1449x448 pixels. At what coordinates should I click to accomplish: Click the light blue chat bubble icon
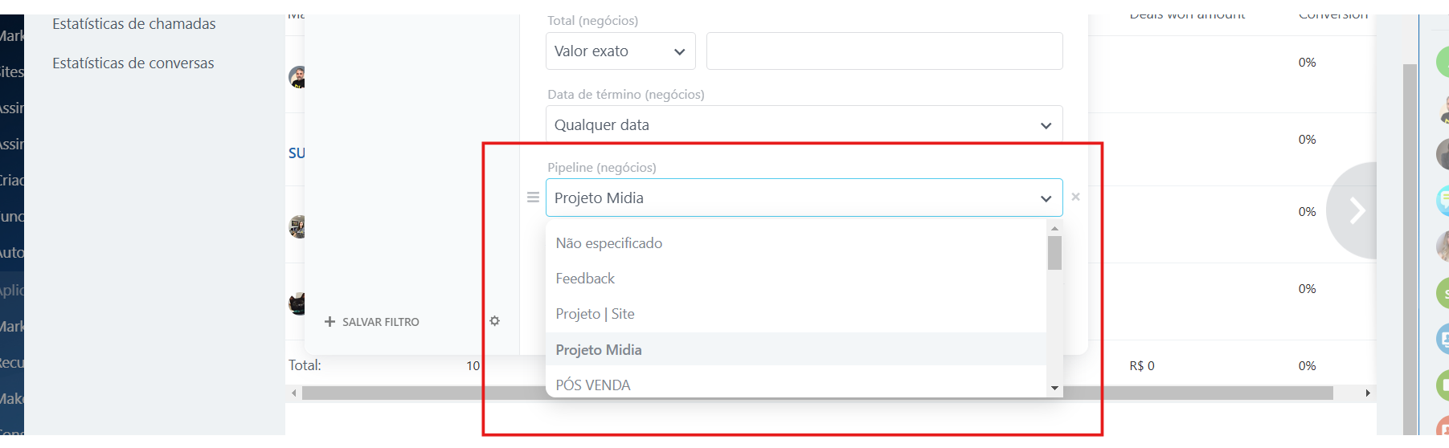(x=1443, y=199)
